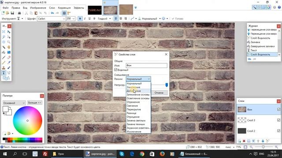
Task: Open the tool chooser dropdown arrow
Action: coord(22,18)
